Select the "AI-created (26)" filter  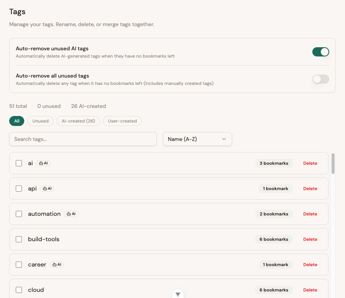[78, 121]
